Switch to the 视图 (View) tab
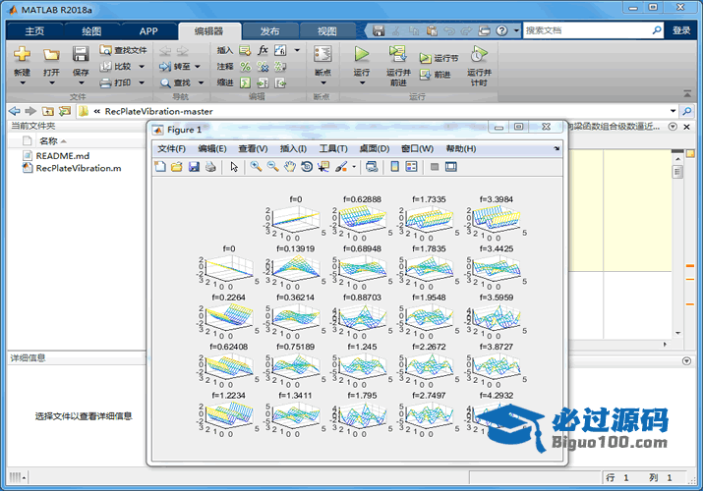The image size is (703, 491). click(326, 30)
